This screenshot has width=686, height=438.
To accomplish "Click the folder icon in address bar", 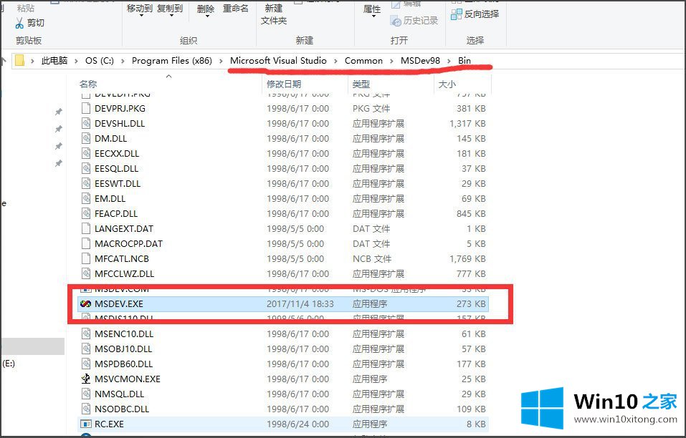I will coord(19,60).
